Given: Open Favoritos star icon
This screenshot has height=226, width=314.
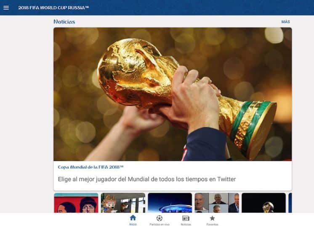Looking at the screenshot, I should pos(212,218).
